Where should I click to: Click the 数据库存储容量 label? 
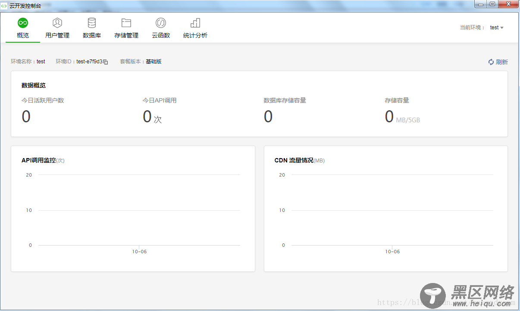tap(285, 100)
